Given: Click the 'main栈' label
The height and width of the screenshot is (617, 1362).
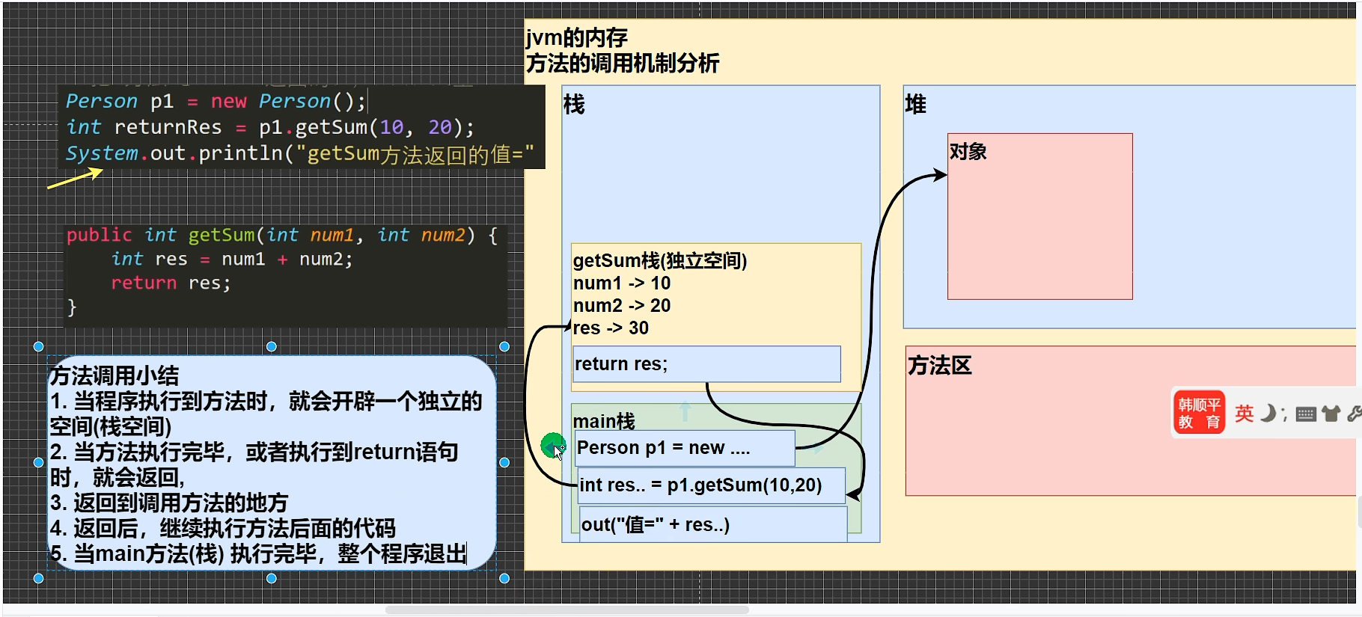Looking at the screenshot, I should (604, 421).
